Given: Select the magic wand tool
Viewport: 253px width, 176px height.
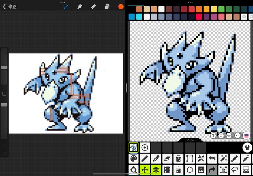Looking at the screenshot, I should click(x=223, y=158).
